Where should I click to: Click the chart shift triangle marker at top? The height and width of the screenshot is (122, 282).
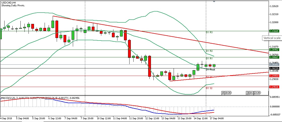[x=214, y=1]
